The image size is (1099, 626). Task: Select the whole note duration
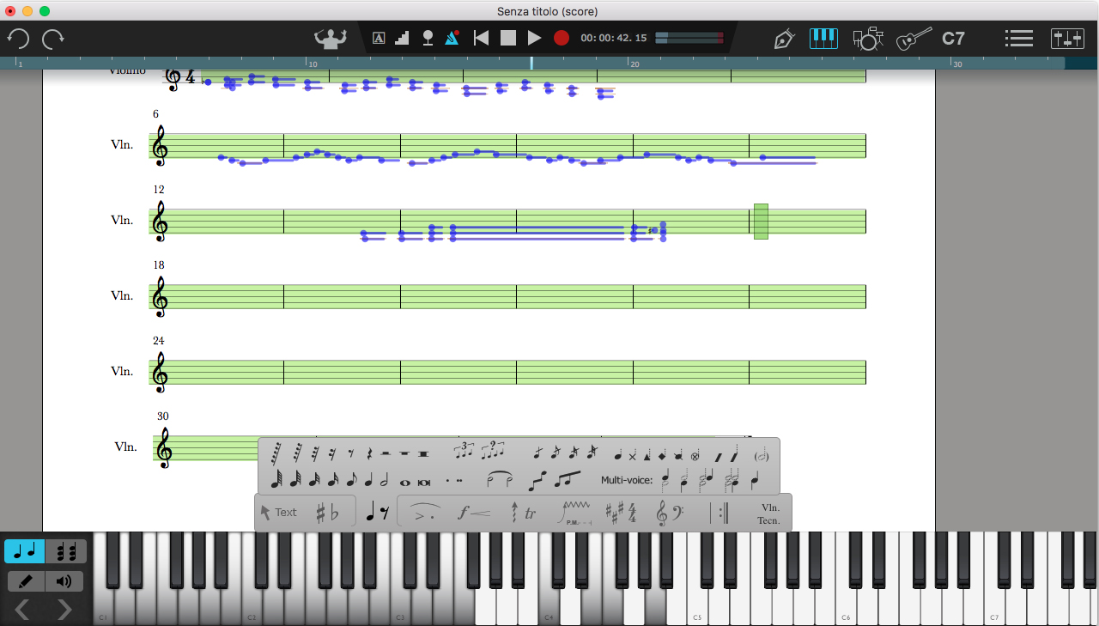pyautogui.click(x=404, y=482)
